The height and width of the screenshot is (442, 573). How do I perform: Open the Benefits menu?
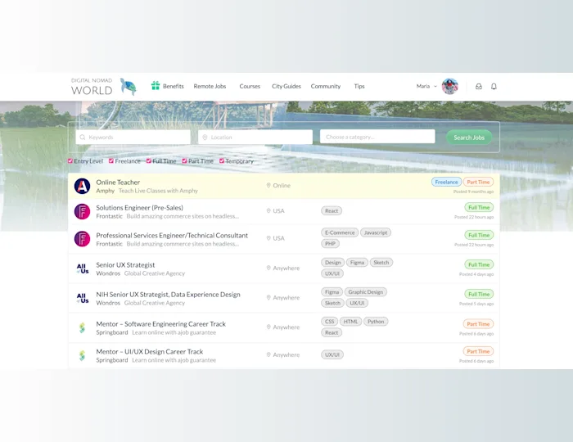tap(174, 86)
